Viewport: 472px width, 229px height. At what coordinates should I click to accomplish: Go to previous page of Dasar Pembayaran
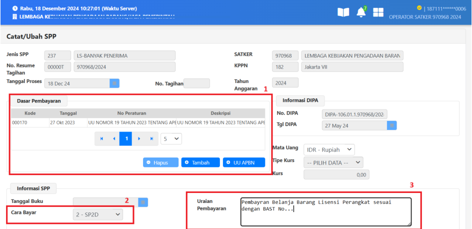[113, 138]
